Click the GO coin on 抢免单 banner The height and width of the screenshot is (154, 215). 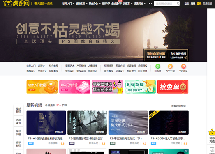[x=183, y=87]
